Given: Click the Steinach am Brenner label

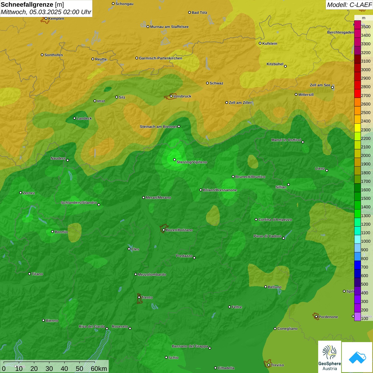Looking at the screenshot, I should pos(159,127).
